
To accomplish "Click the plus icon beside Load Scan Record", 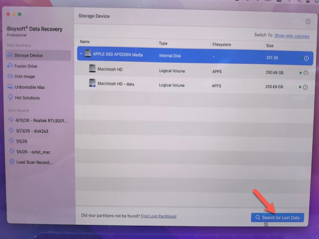I will point(12,162).
